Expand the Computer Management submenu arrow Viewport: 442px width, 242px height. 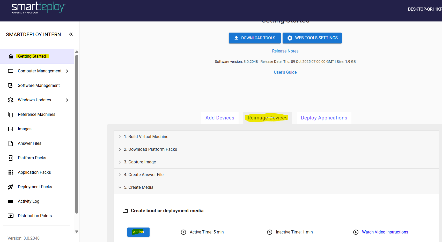pyautogui.click(x=67, y=71)
